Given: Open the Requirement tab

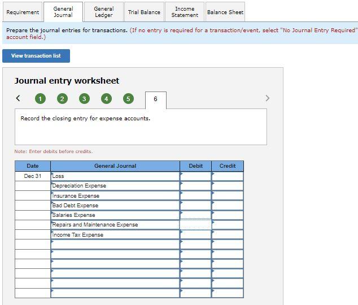Looking at the screenshot, I should pos(23,12).
